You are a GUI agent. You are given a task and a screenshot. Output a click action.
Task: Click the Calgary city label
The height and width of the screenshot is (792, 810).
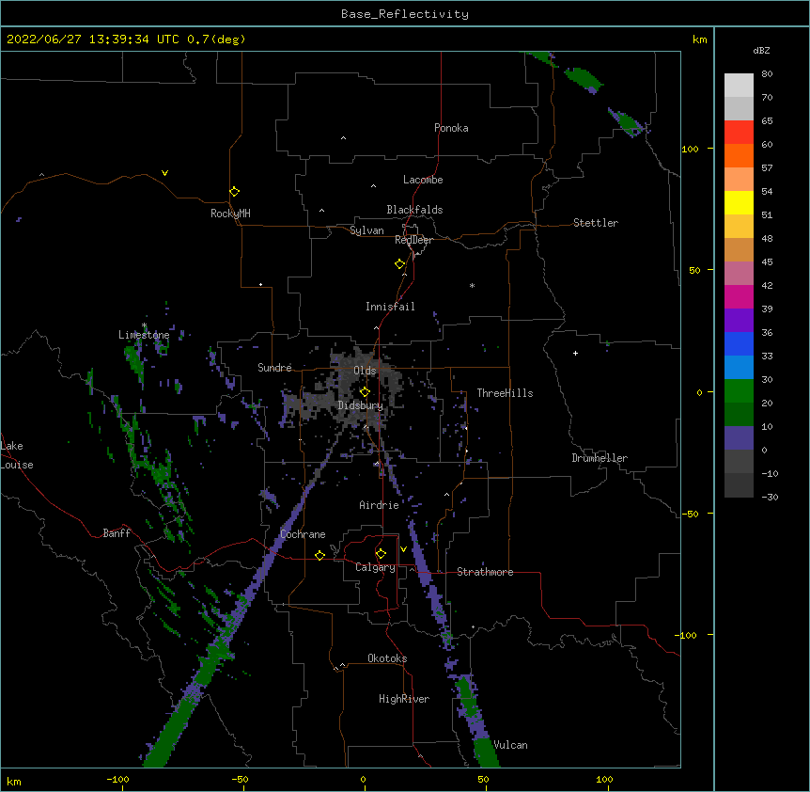(376, 567)
